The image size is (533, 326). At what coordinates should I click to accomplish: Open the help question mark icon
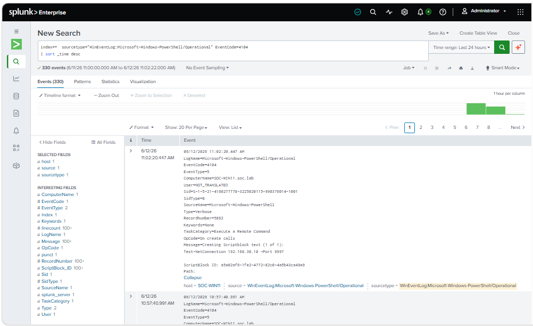point(443,12)
